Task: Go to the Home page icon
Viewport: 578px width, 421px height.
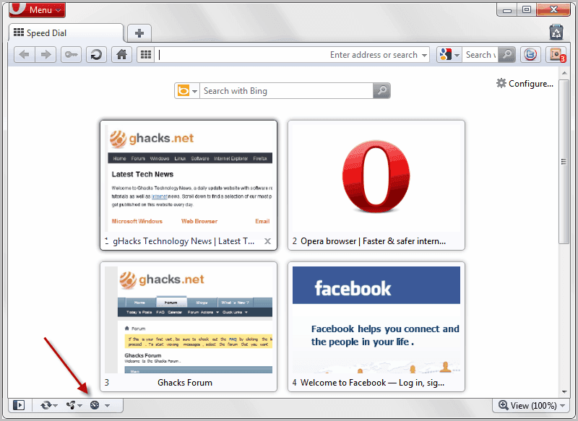Action: tap(121, 55)
